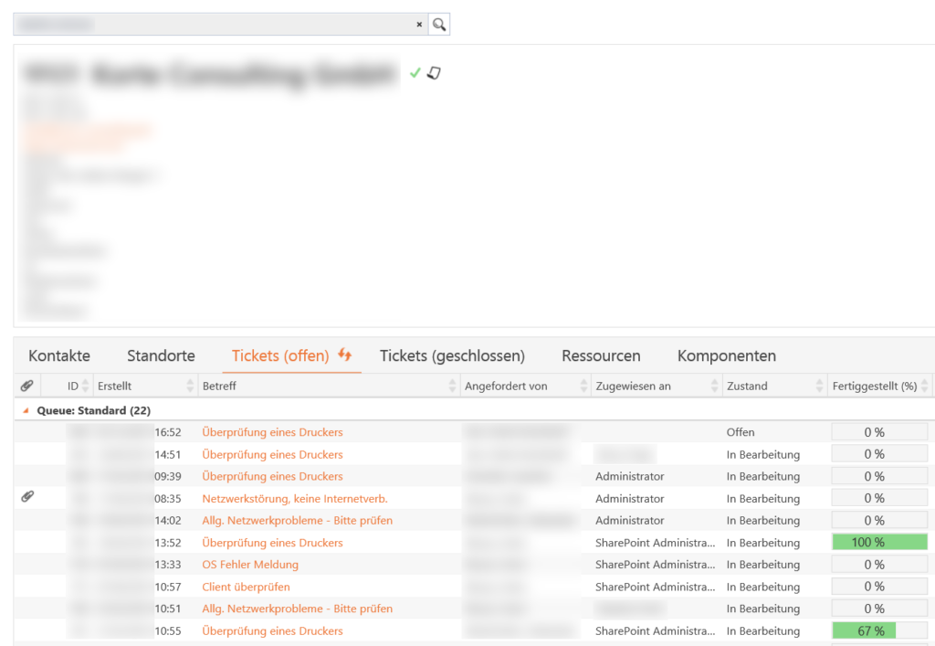The width and height of the screenshot is (935, 646).
Task: Click the 67 % progress bar
Action: [879, 630]
